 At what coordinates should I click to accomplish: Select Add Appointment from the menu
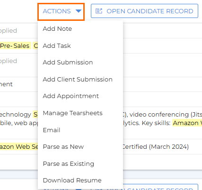coord(71,96)
